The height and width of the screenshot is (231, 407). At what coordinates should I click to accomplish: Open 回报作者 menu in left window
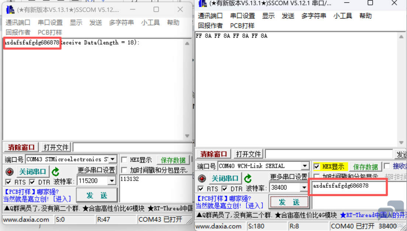tap(18, 32)
